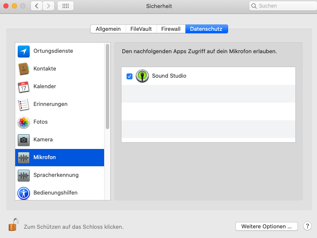Screen dimensions: 317x238
Task: Click the Sound Studio app name
Action: click(169, 76)
